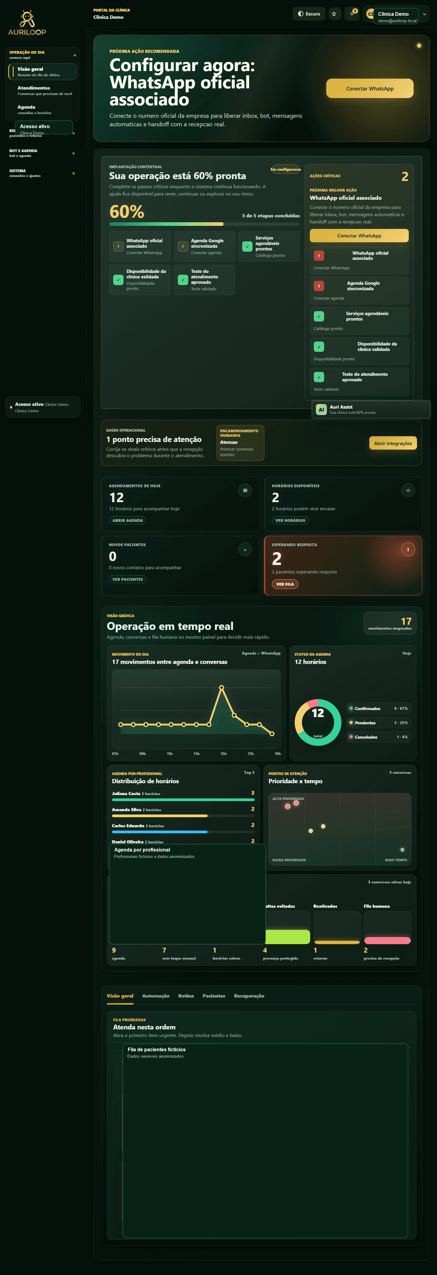The width and height of the screenshot is (437, 1275).
Task: Open the Auri Assist AI icon
Action: [321, 409]
